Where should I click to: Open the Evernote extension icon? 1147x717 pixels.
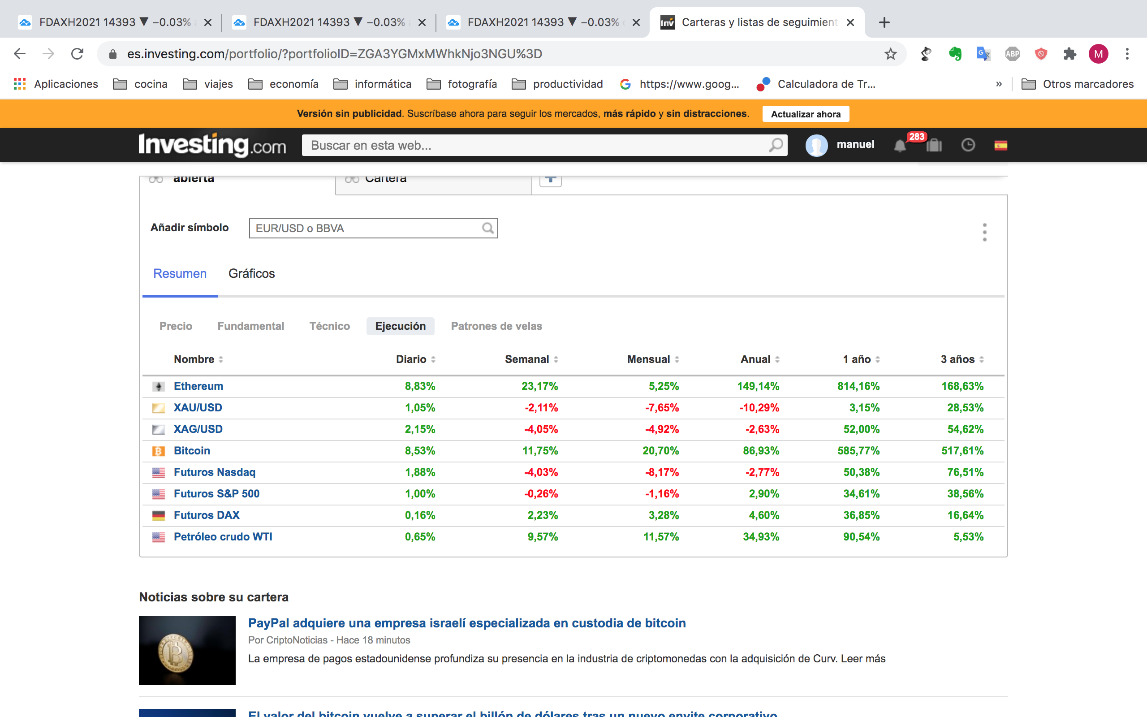[955, 54]
